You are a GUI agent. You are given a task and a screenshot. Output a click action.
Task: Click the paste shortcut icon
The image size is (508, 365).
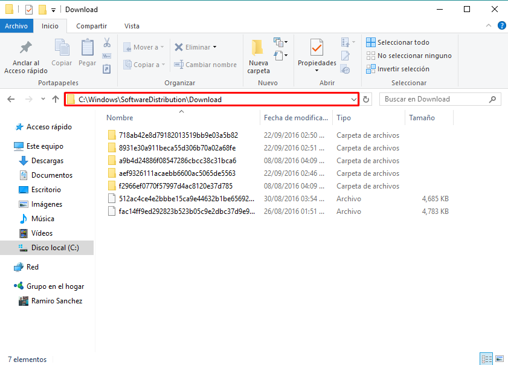point(107,69)
